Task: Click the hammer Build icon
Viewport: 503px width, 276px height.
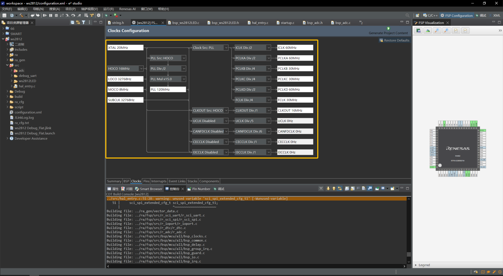Action: pos(21,15)
